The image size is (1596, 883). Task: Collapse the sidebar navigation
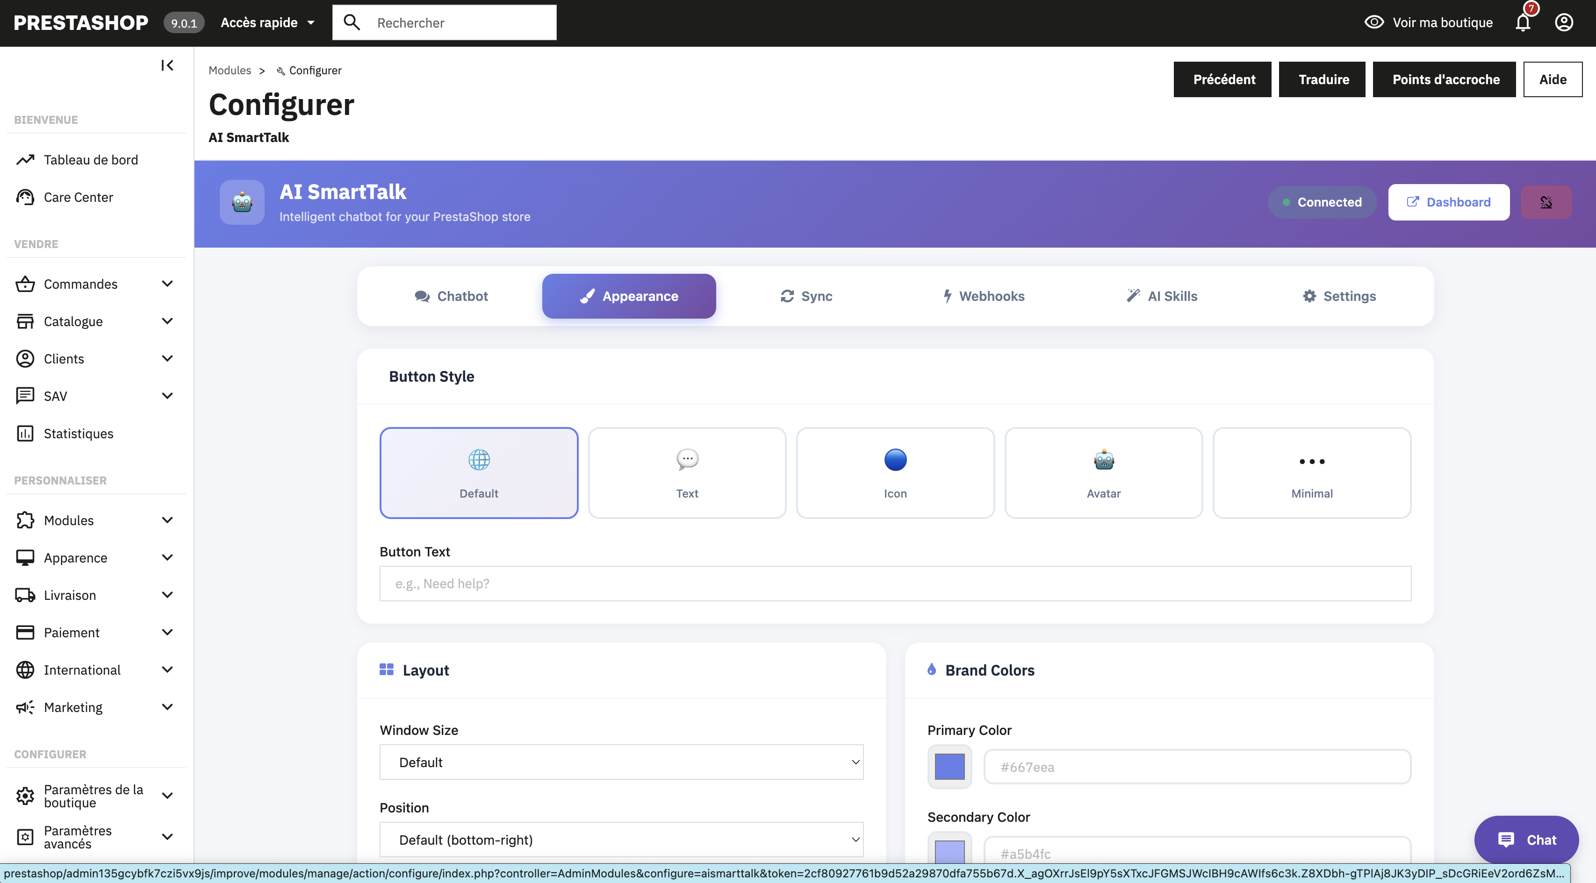tap(166, 65)
